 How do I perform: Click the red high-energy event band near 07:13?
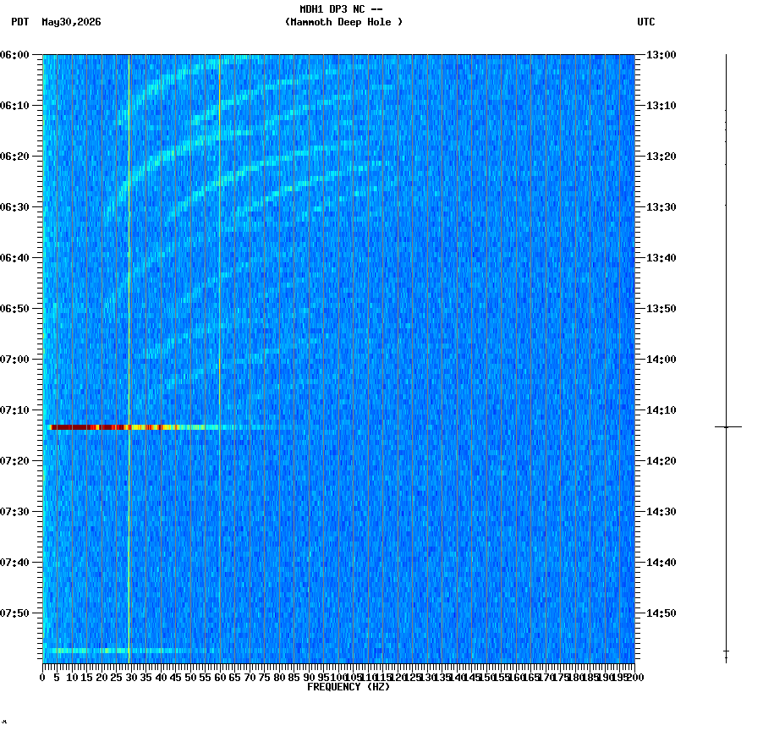tap(113, 427)
